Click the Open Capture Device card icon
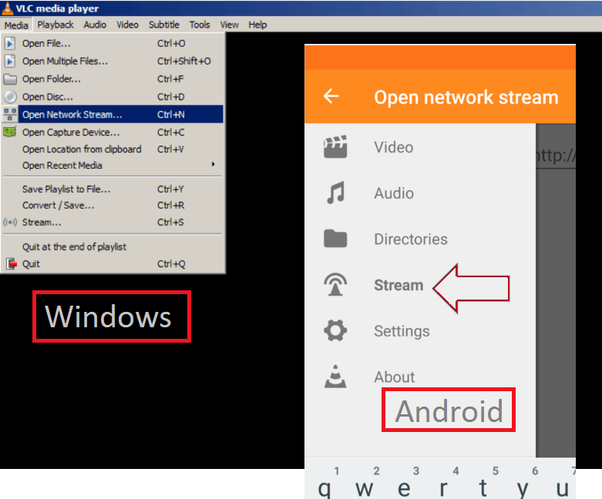 pyautogui.click(x=9, y=132)
